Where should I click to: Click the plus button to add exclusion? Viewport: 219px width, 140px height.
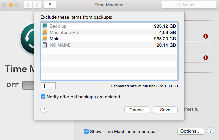pos(44,86)
